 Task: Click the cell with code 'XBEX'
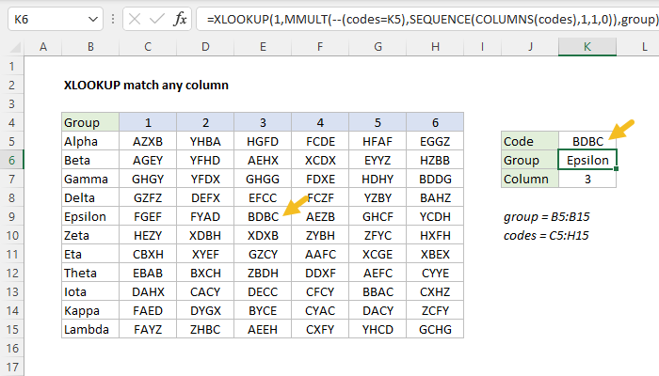click(435, 255)
